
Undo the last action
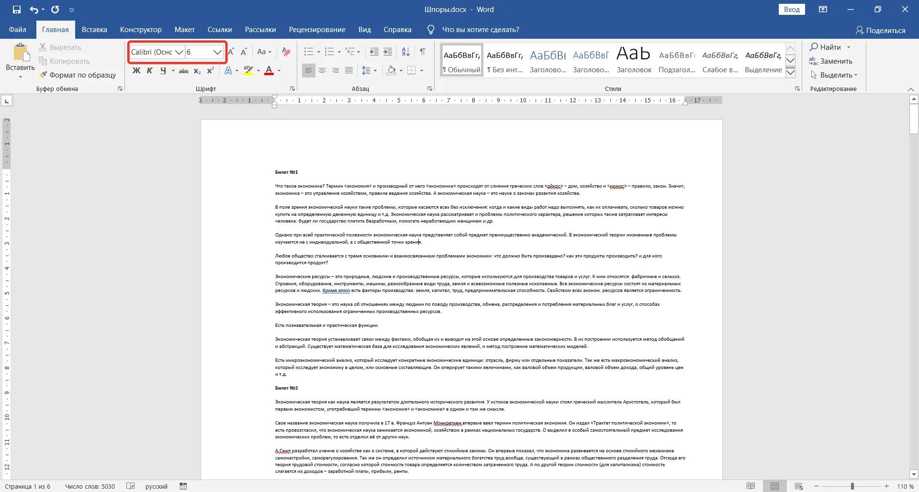(x=34, y=10)
